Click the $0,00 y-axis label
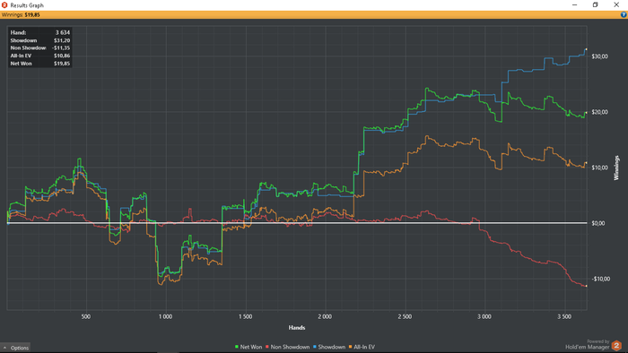This screenshot has width=628, height=353. pos(598,223)
